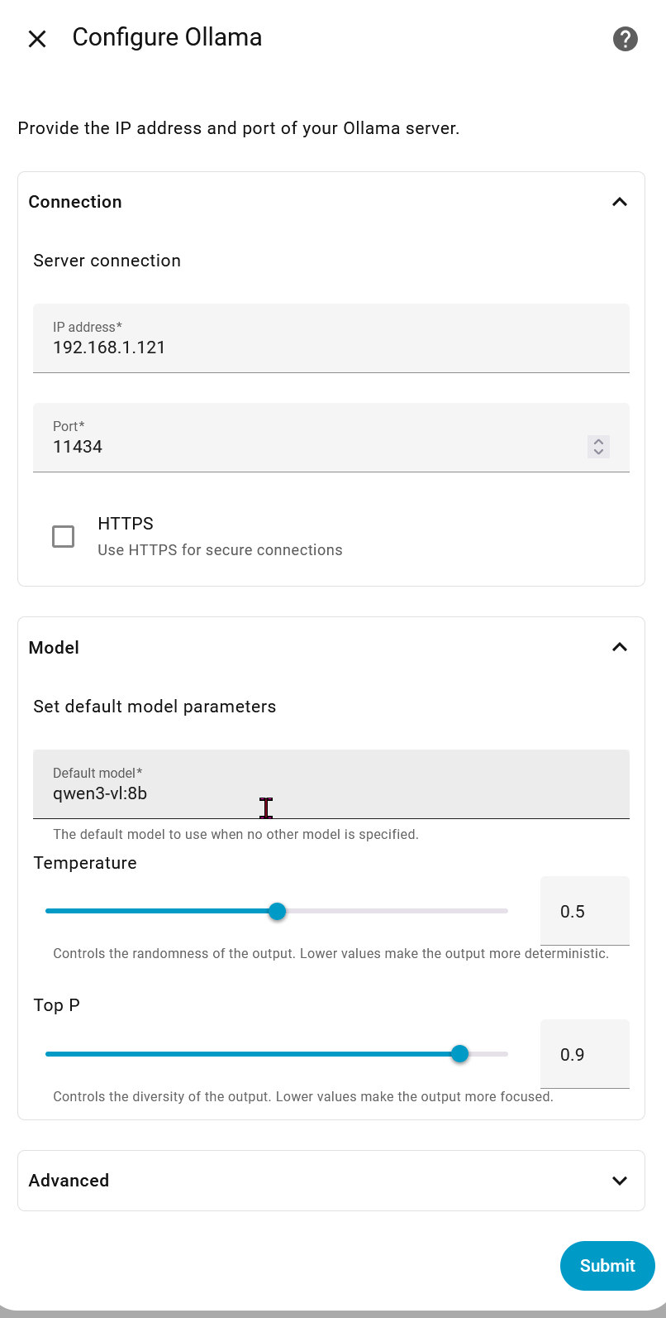Open the help icon

tap(625, 39)
